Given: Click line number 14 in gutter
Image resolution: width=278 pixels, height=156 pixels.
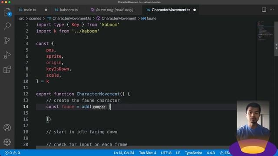Looking at the screenshot, I should tap(26, 107).
